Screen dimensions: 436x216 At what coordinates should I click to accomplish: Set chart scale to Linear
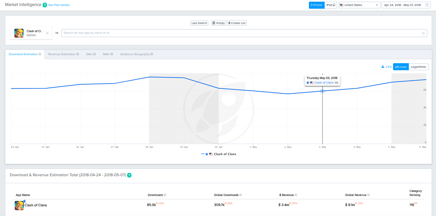[x=401, y=67]
